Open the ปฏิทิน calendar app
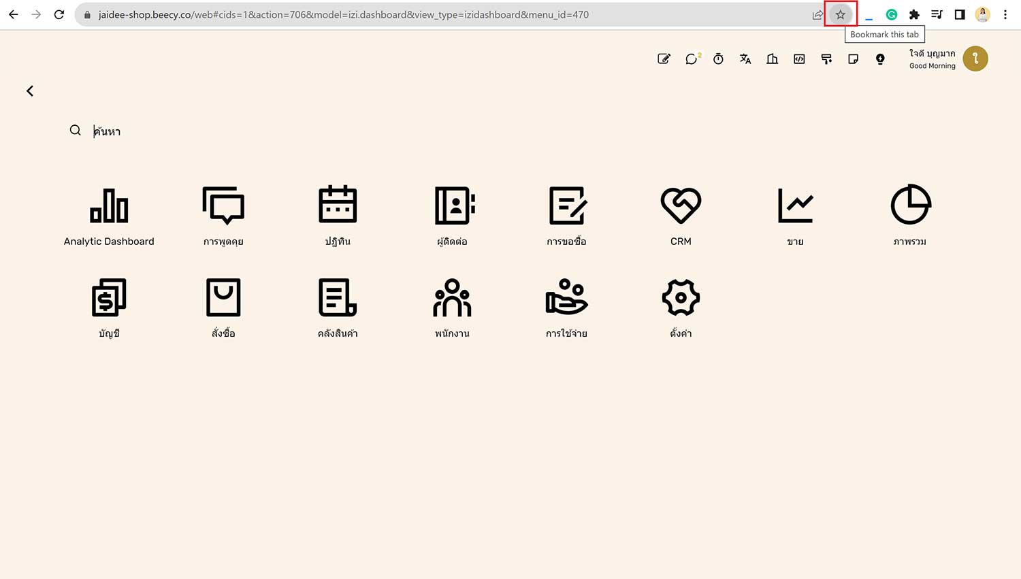 pyautogui.click(x=338, y=206)
